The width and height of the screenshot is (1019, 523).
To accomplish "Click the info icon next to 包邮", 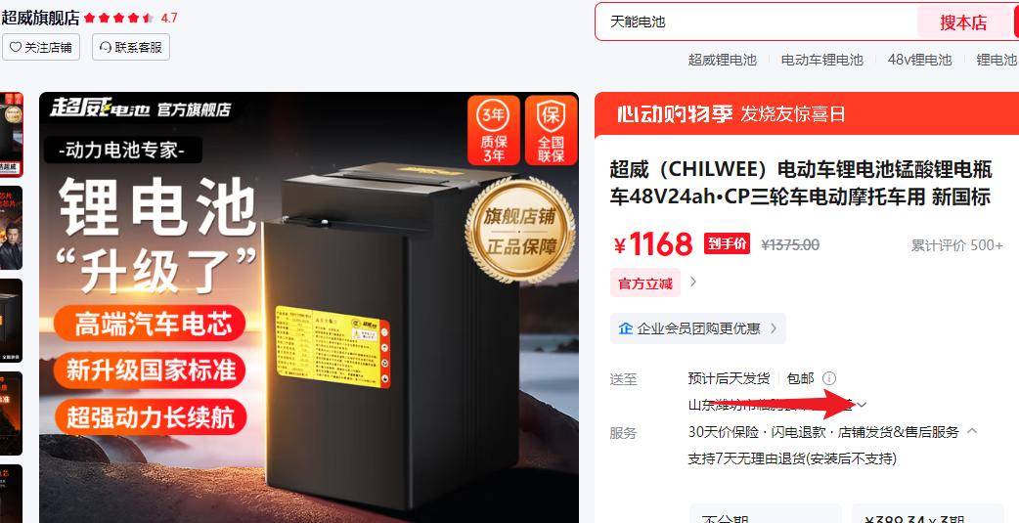I will coord(828,378).
